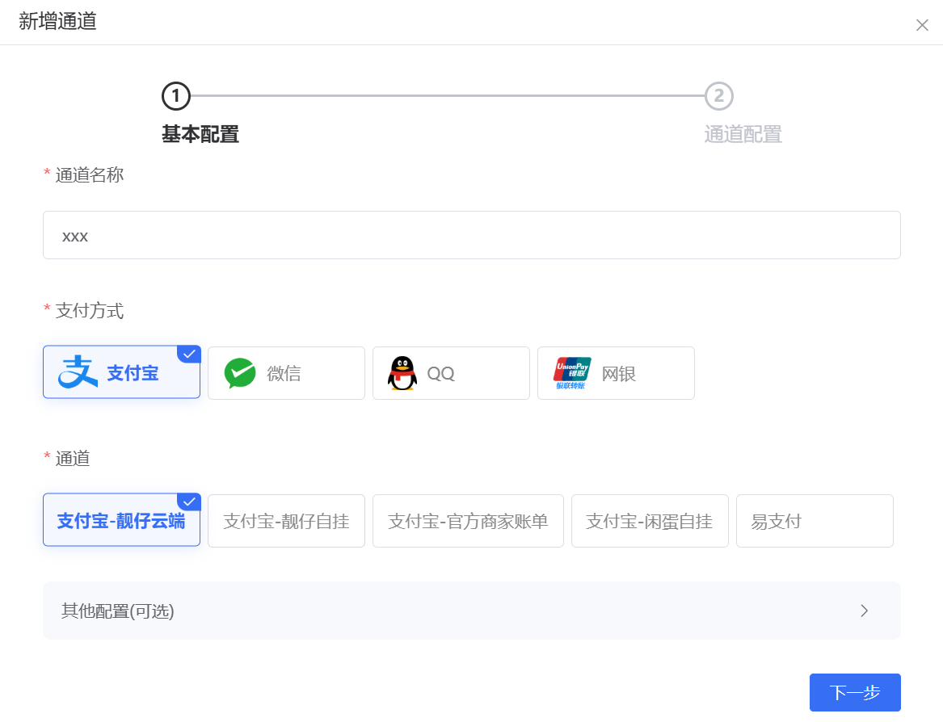
Task: Click the 通道 field label
Action: pos(72,459)
